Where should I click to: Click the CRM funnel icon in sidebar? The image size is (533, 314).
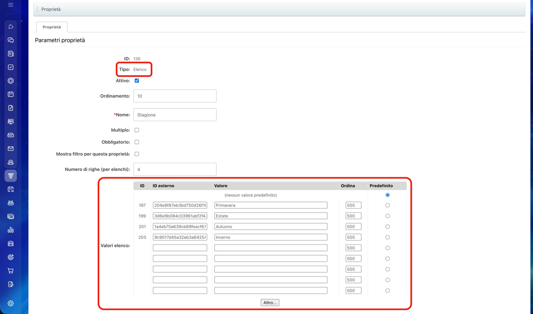(x=11, y=176)
